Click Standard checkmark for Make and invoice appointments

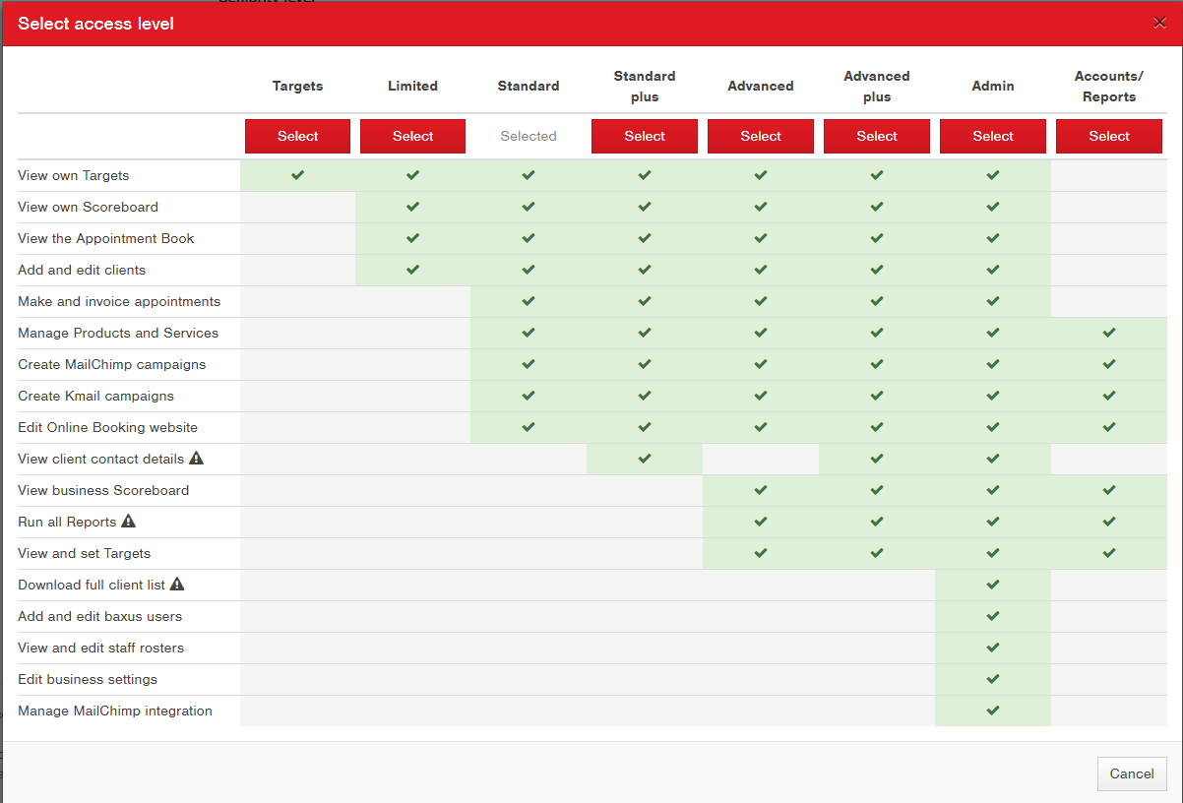tap(529, 301)
